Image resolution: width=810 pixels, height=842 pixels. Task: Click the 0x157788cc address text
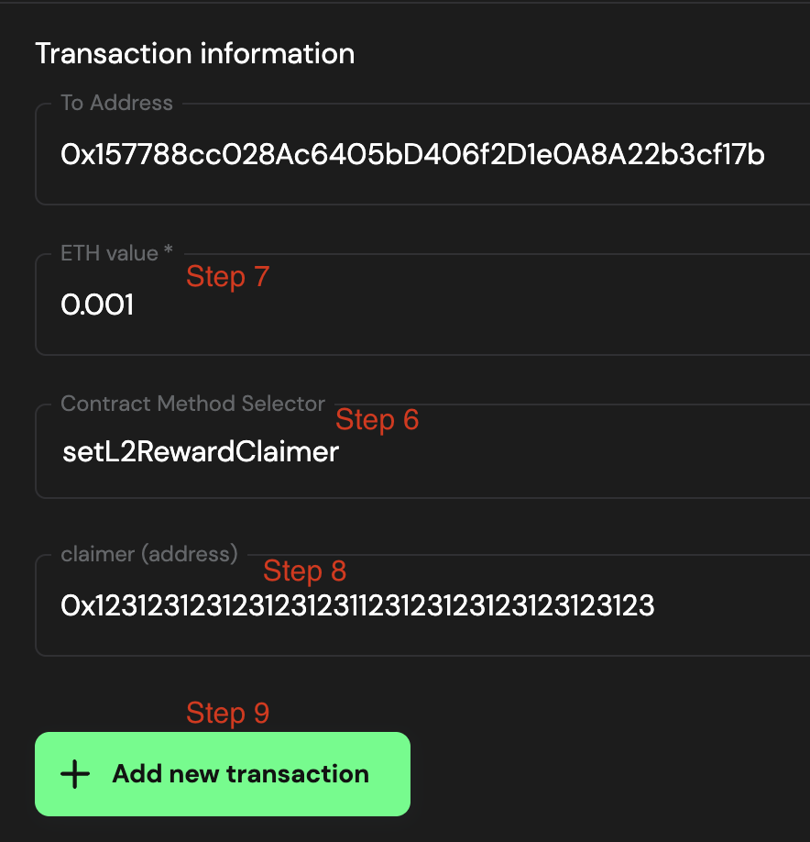(412, 155)
